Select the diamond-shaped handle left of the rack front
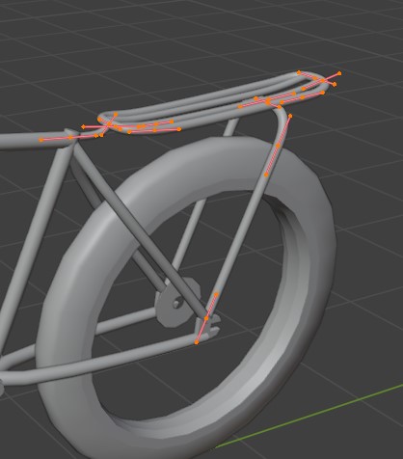The width and height of the screenshot is (403, 459). 84,127
